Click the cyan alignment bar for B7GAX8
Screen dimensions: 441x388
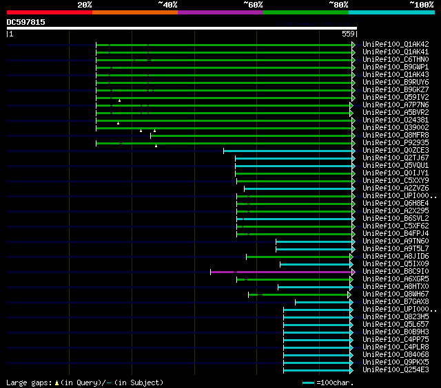(322, 302)
